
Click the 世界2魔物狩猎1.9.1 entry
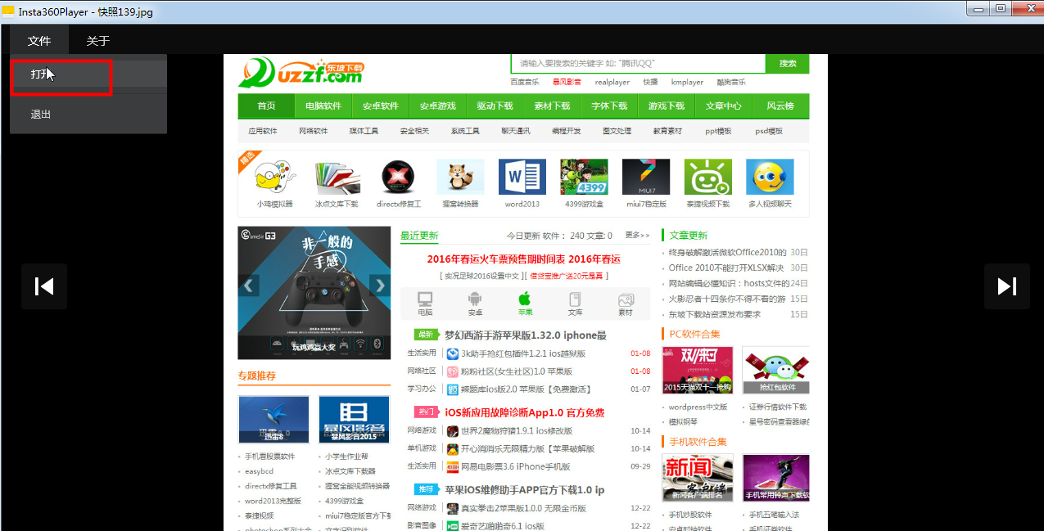516,430
